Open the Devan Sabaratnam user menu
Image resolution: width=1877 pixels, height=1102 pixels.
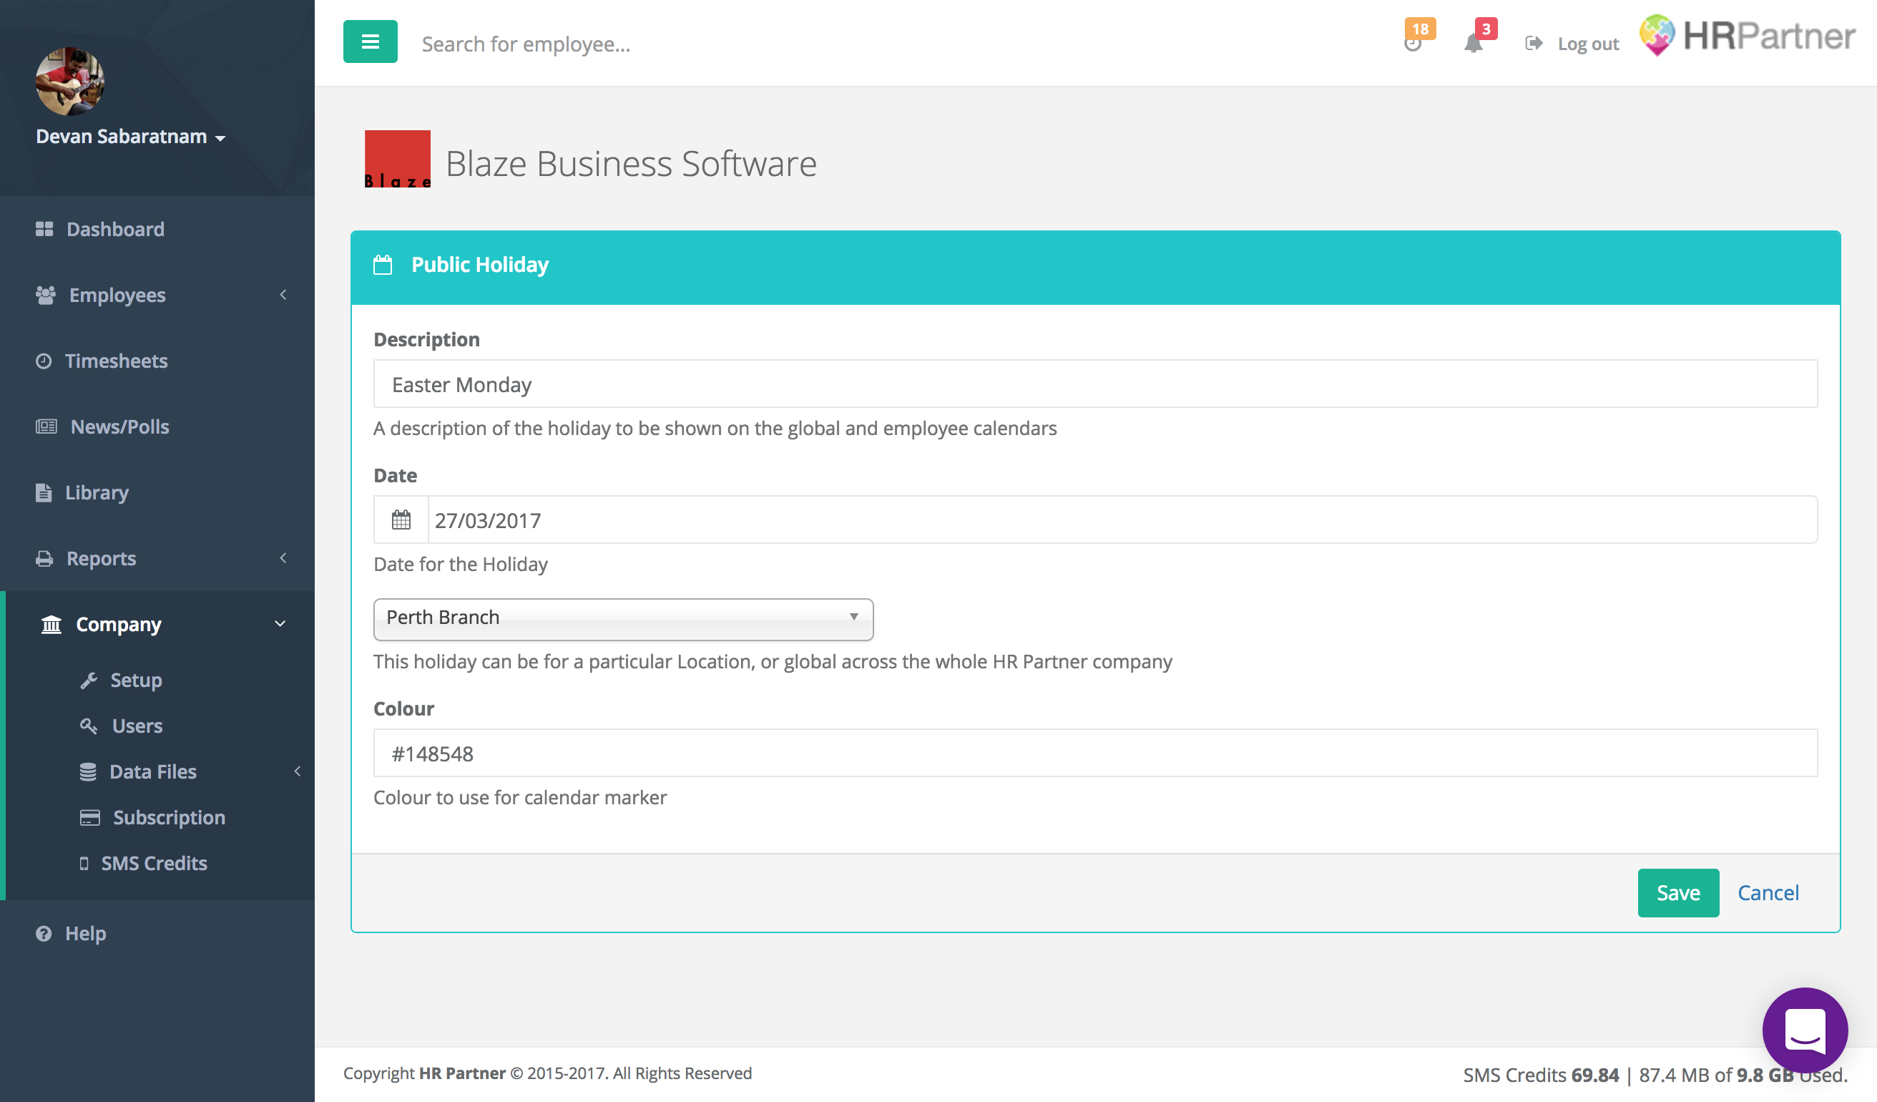(130, 137)
